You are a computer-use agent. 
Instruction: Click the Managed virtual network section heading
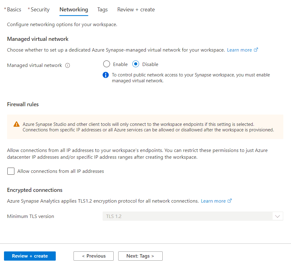(x=38, y=39)
